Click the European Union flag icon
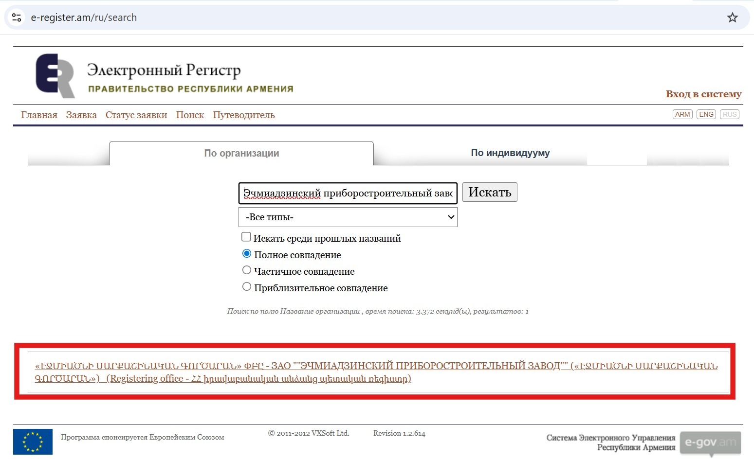 point(33,442)
